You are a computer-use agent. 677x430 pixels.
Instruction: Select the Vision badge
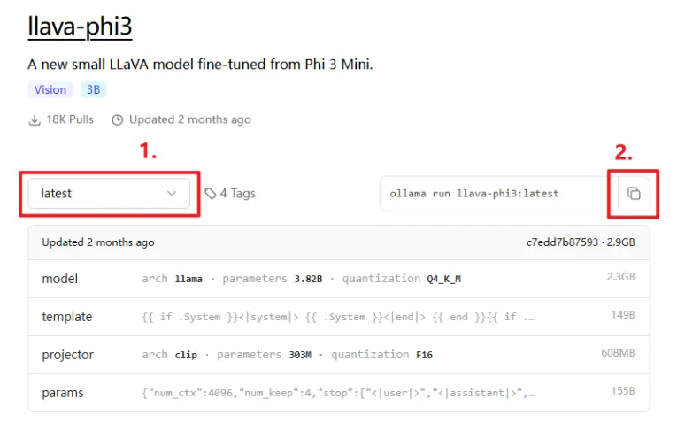click(x=50, y=89)
